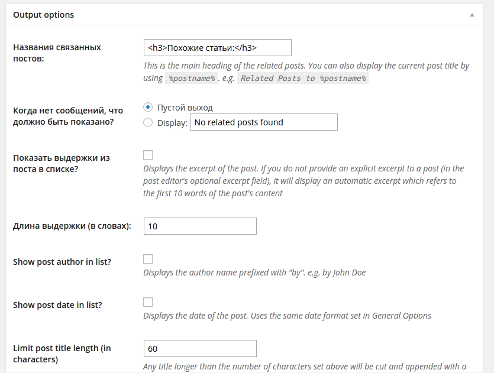
Task: Click the "Show post author in list?" label
Action: pos(62,261)
